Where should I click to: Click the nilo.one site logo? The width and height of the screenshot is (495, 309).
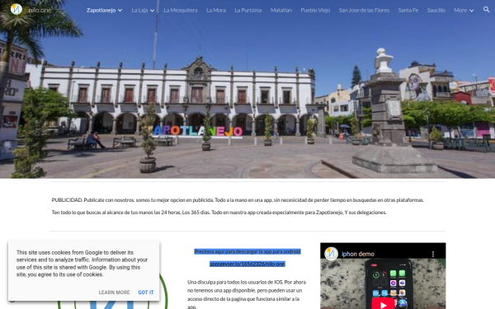click(16, 9)
